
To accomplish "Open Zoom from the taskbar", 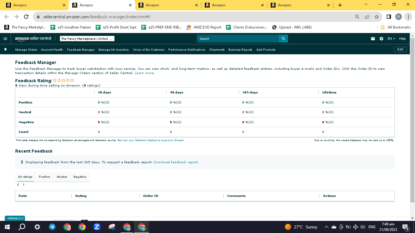I will (x=97, y=227).
